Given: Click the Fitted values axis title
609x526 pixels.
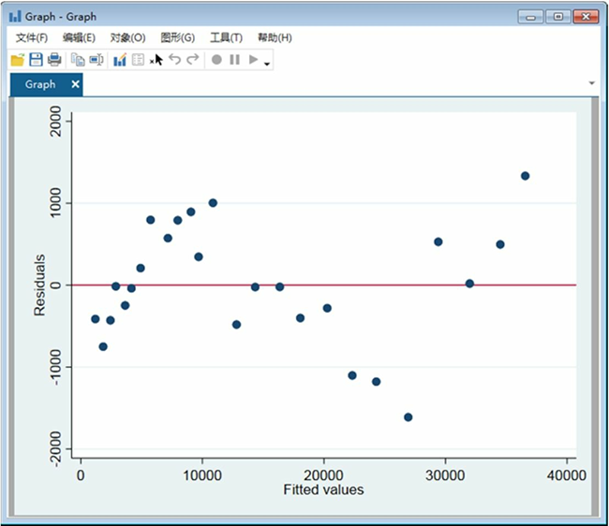Looking at the screenshot, I should (323, 489).
